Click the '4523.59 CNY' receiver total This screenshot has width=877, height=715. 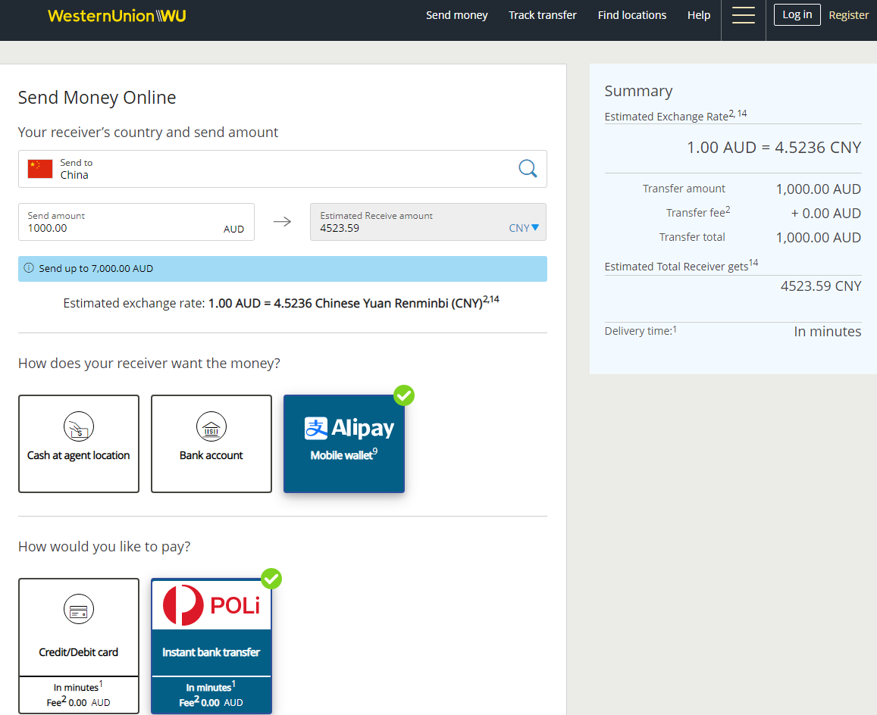click(820, 286)
